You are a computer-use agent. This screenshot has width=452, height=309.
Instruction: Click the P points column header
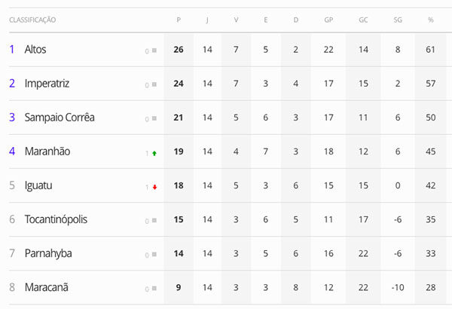point(179,20)
